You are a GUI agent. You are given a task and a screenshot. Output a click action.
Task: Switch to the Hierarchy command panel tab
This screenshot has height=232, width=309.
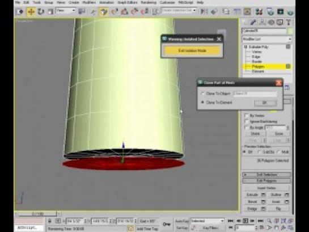click(262, 23)
